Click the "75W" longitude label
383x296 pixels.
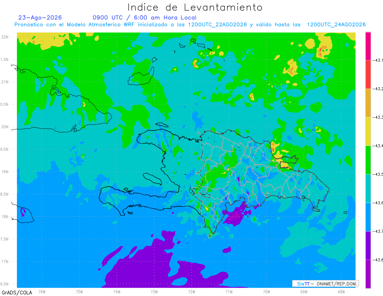click(79, 292)
